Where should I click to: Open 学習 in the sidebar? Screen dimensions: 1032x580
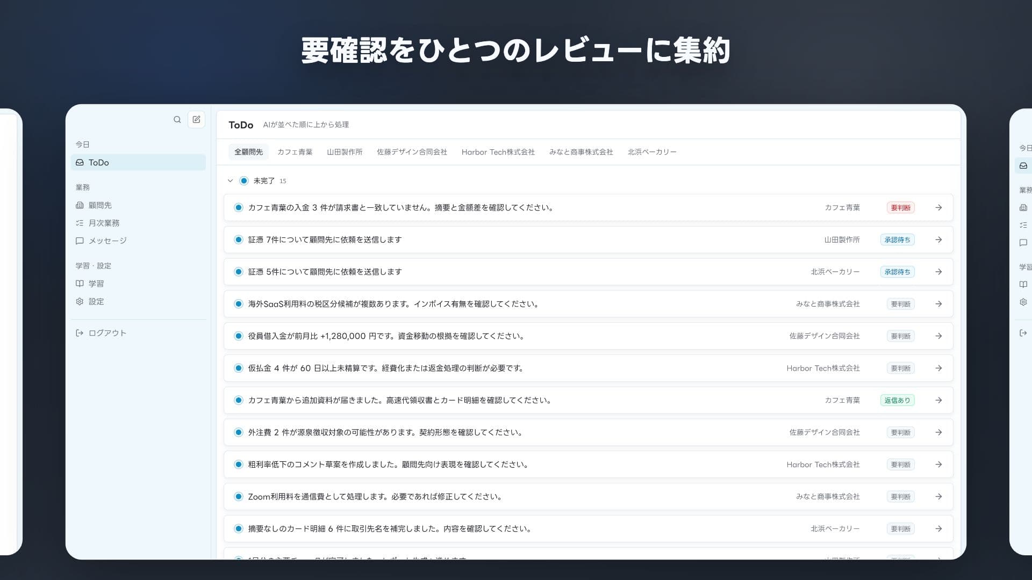click(x=138, y=284)
